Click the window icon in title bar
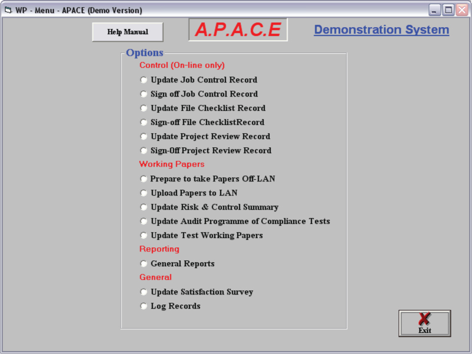The height and width of the screenshot is (354, 472). (x=8, y=10)
